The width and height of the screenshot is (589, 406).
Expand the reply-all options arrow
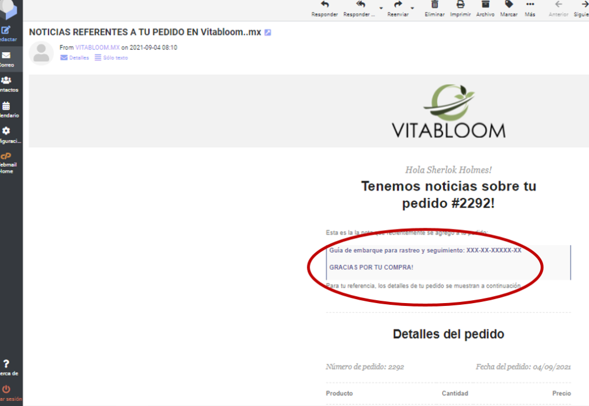click(381, 8)
